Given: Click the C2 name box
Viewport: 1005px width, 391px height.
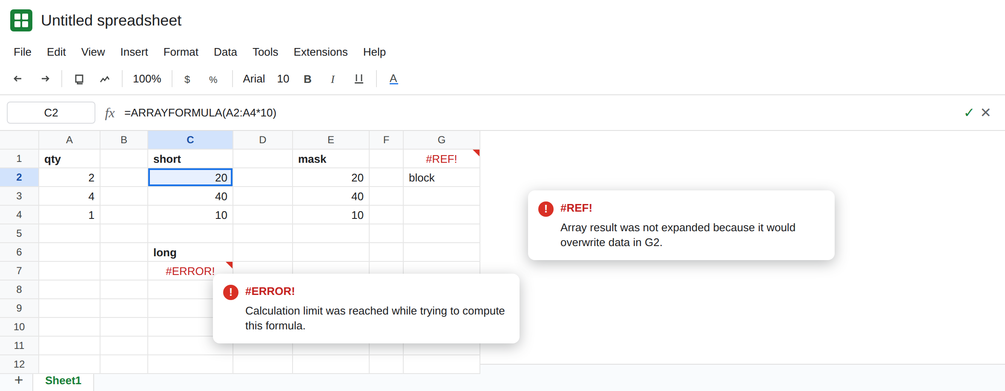Looking at the screenshot, I should pos(51,113).
